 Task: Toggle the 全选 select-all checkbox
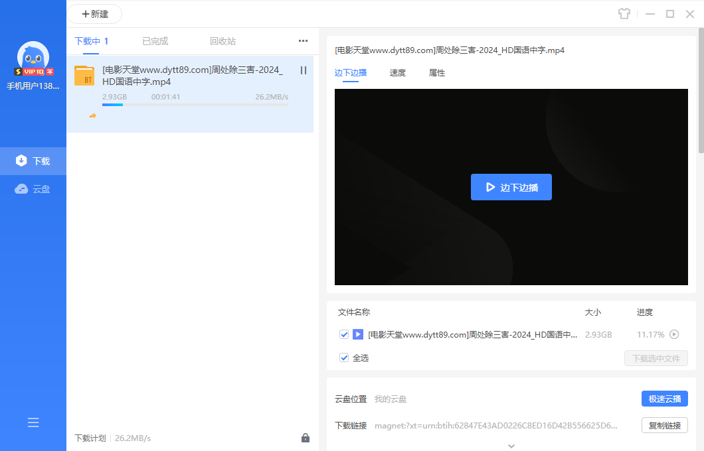[344, 357]
